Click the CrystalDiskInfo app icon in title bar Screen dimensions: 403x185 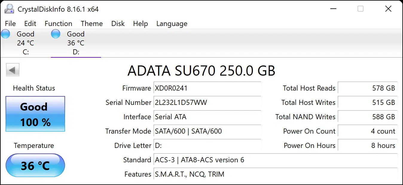(x=9, y=9)
